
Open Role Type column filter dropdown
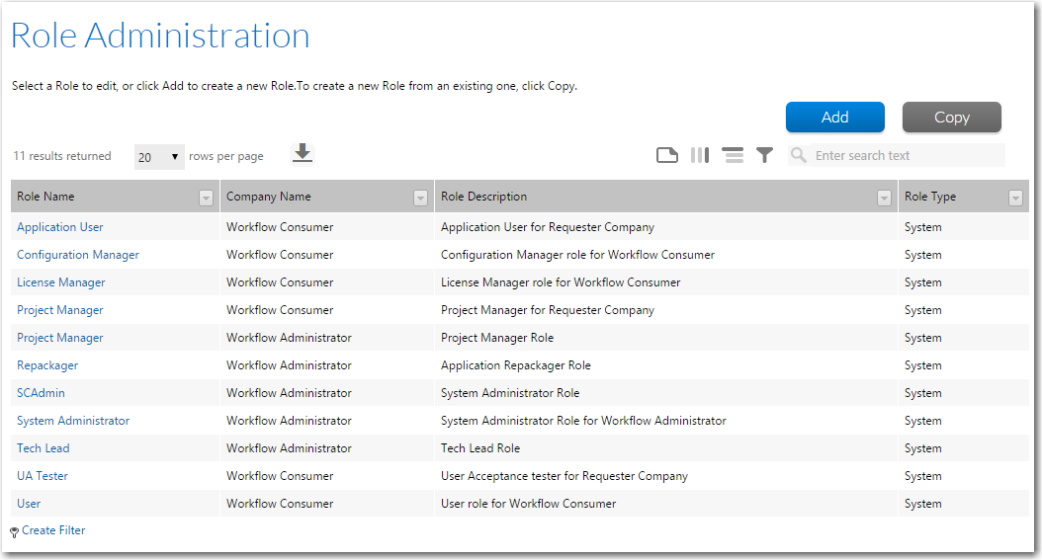coord(1015,198)
